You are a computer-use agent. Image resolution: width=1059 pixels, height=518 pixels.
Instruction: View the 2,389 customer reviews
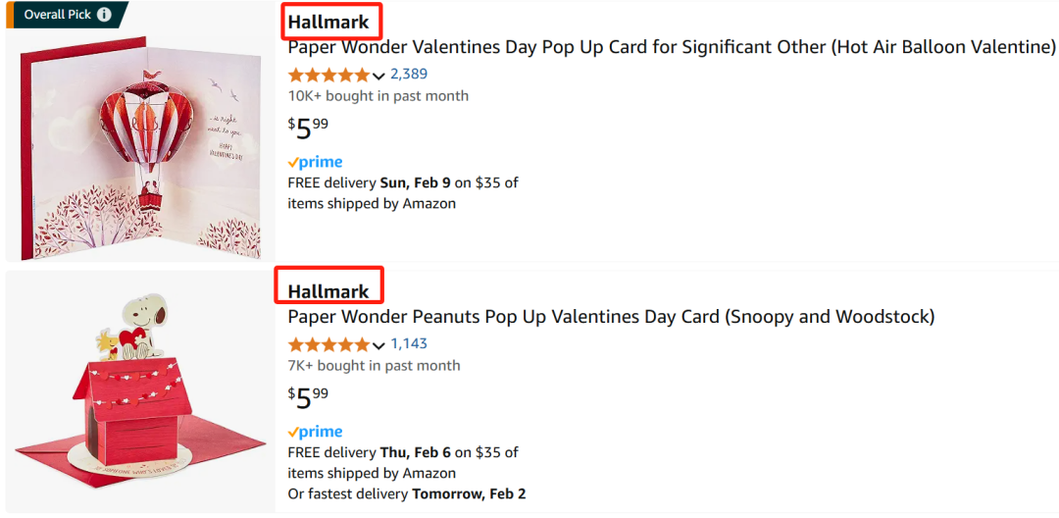(409, 75)
